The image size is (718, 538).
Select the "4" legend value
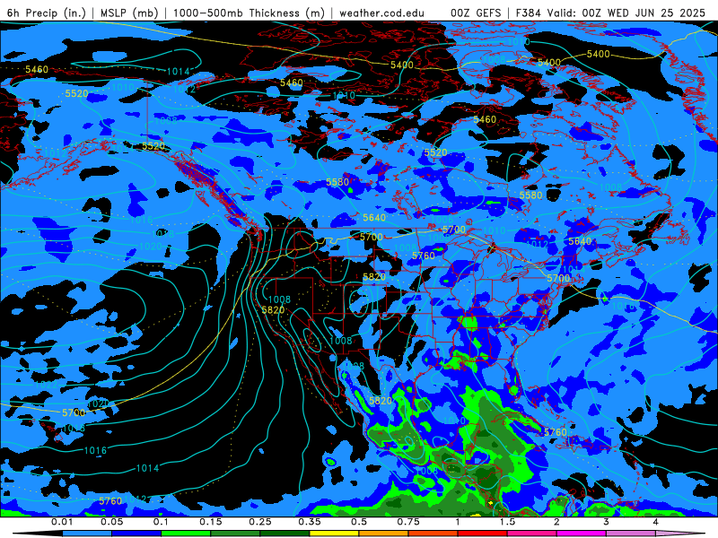click(x=656, y=522)
